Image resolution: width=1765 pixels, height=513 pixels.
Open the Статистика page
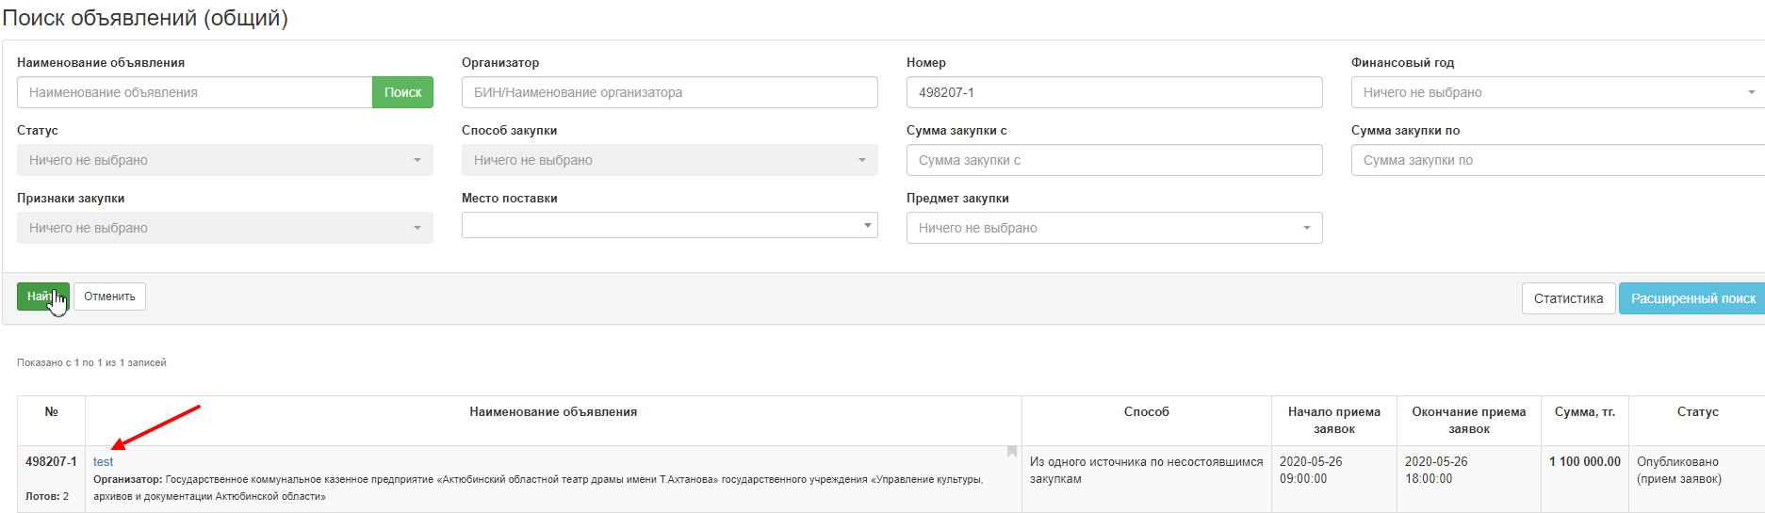pyautogui.click(x=1568, y=298)
